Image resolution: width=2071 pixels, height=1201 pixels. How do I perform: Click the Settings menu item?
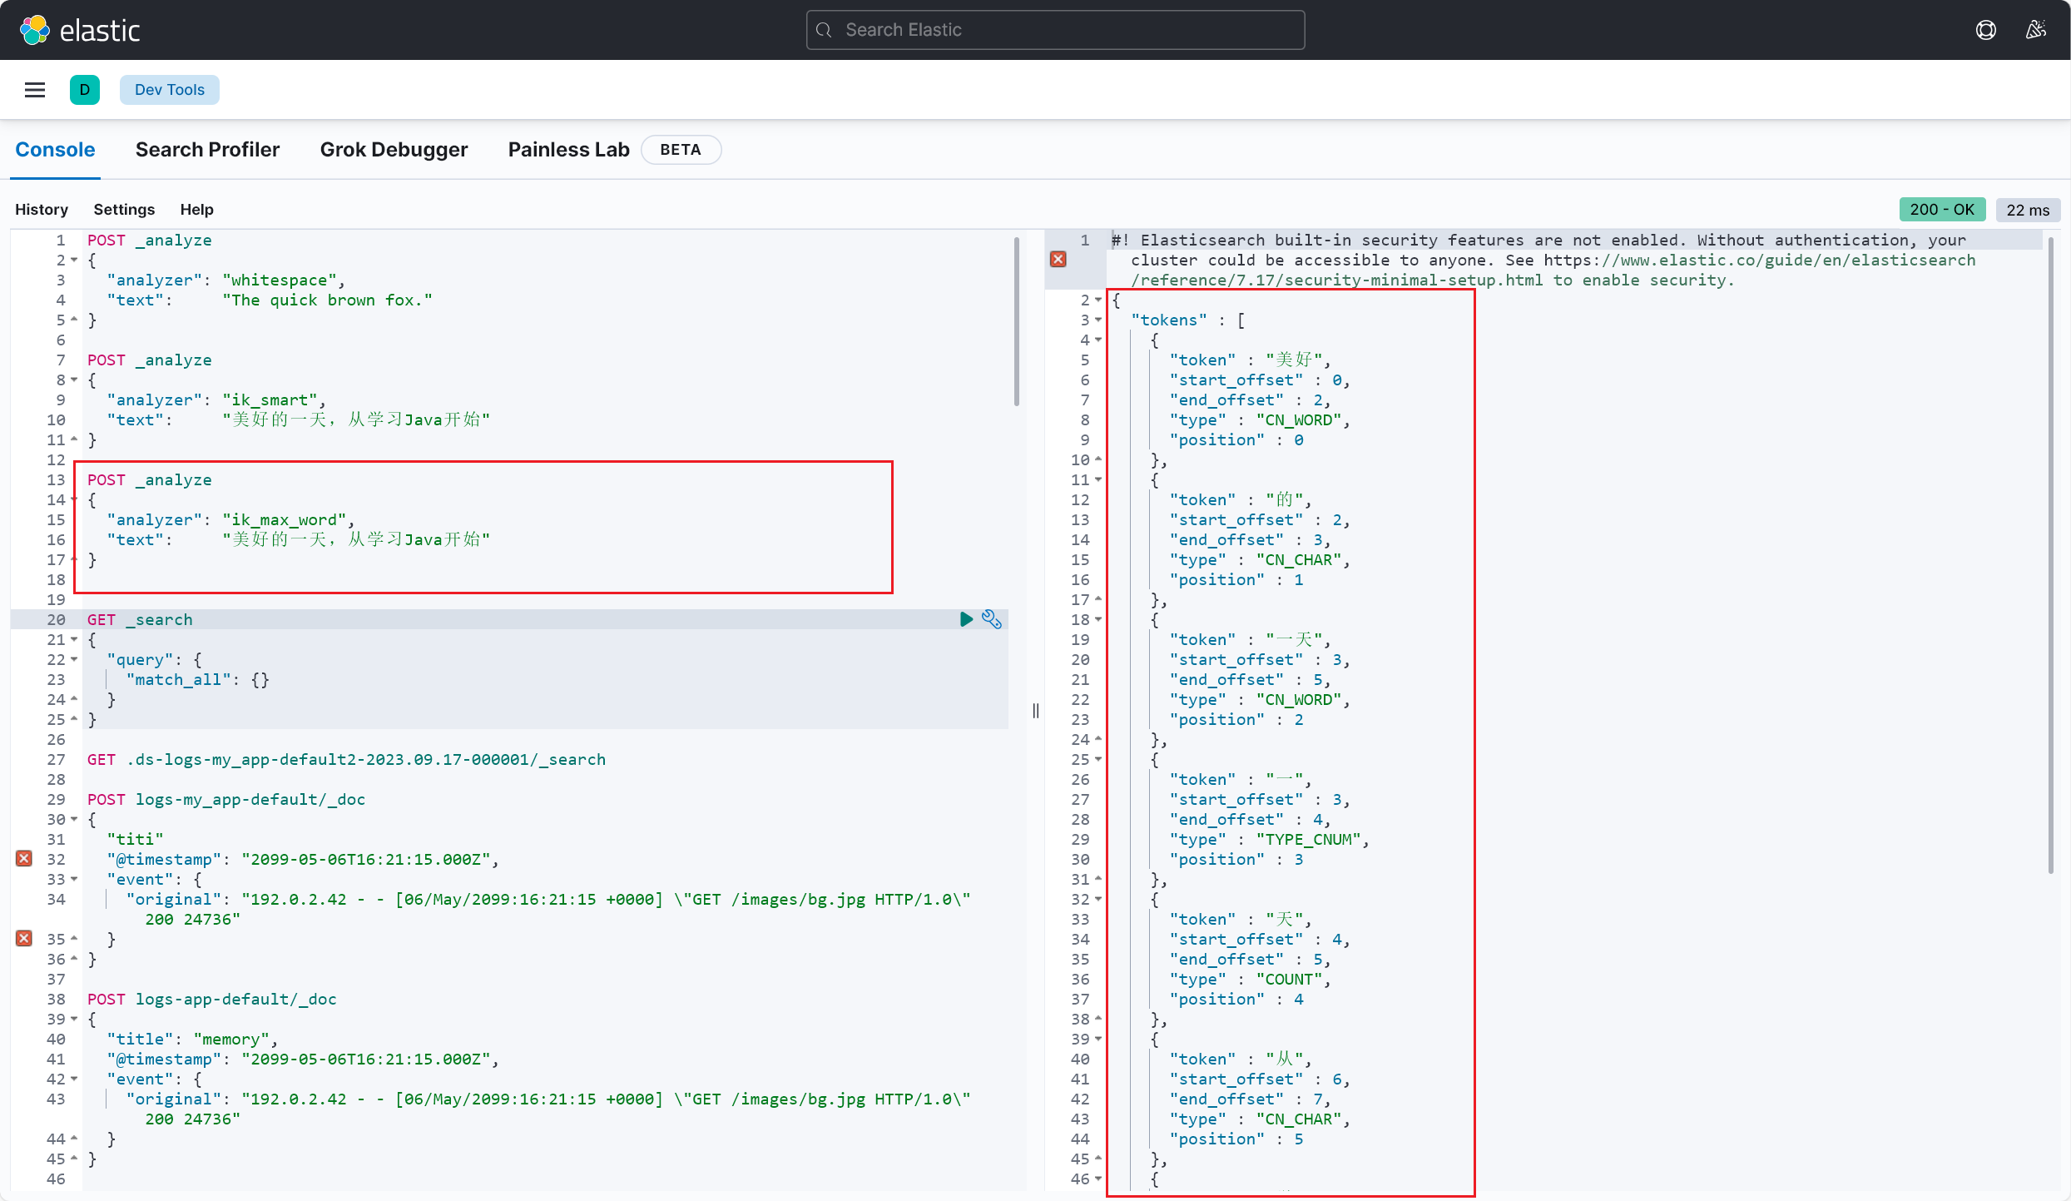point(123,209)
